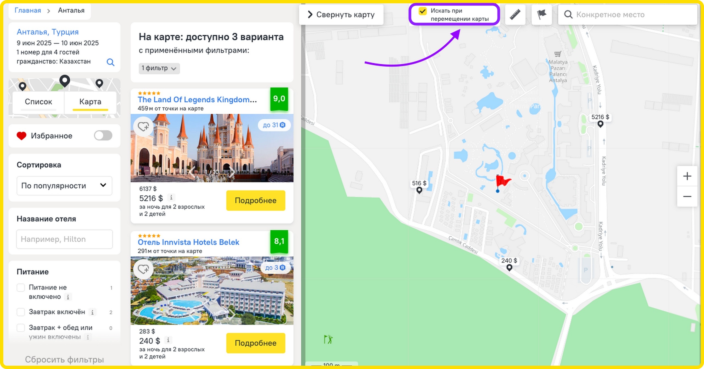This screenshot has height=369, width=704.
Task: Click Подробнее for Land Of Legends hotel
Action: [255, 201]
